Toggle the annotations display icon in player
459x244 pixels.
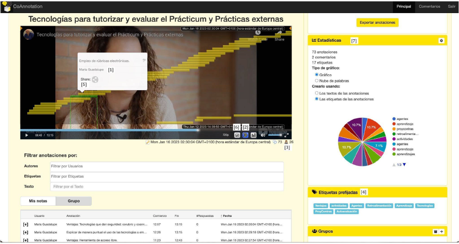[x=245, y=135]
